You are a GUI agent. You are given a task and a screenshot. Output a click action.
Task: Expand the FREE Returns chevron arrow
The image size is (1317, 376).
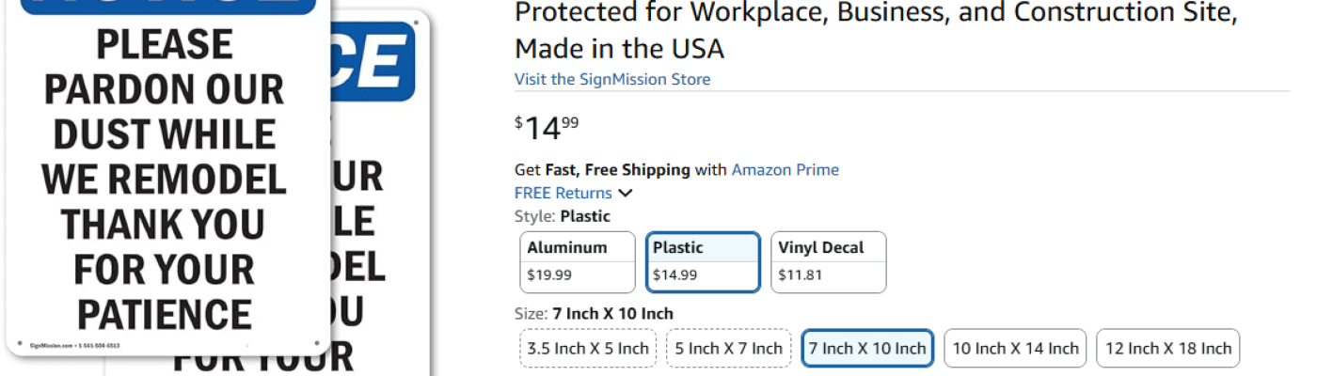click(626, 194)
